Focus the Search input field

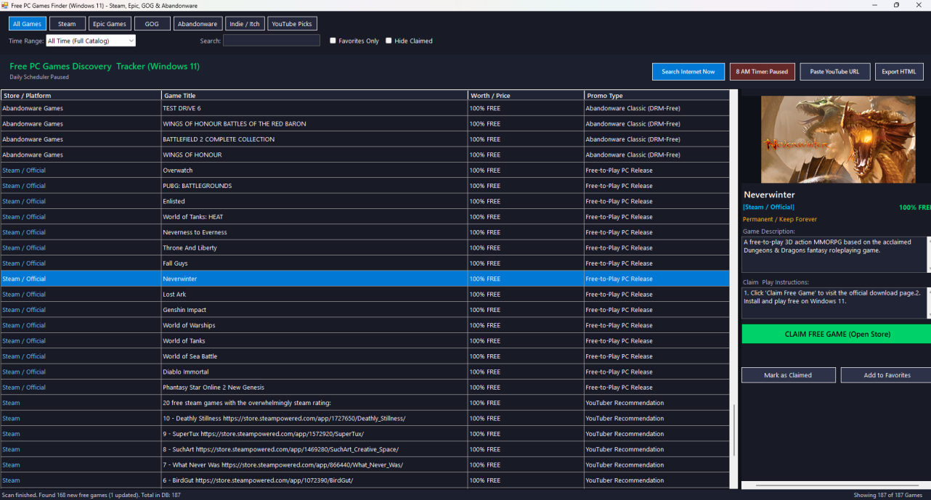(272, 41)
